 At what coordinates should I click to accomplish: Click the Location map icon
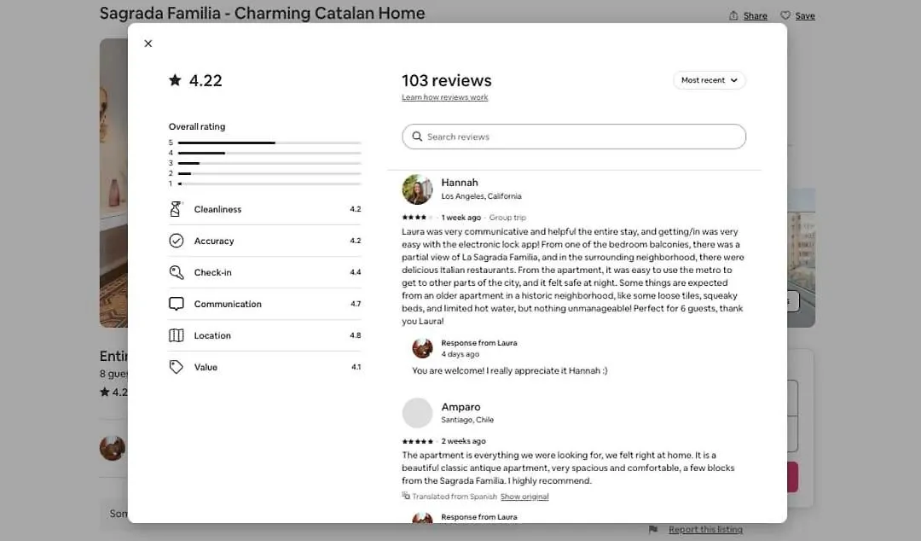point(177,335)
